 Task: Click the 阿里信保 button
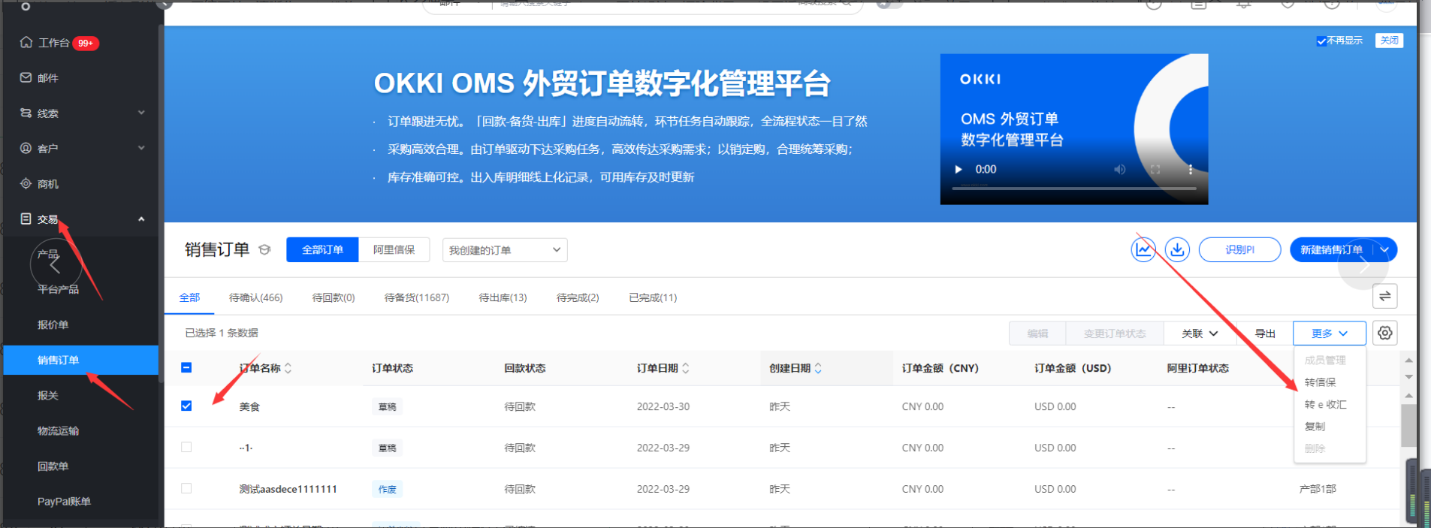tap(394, 249)
